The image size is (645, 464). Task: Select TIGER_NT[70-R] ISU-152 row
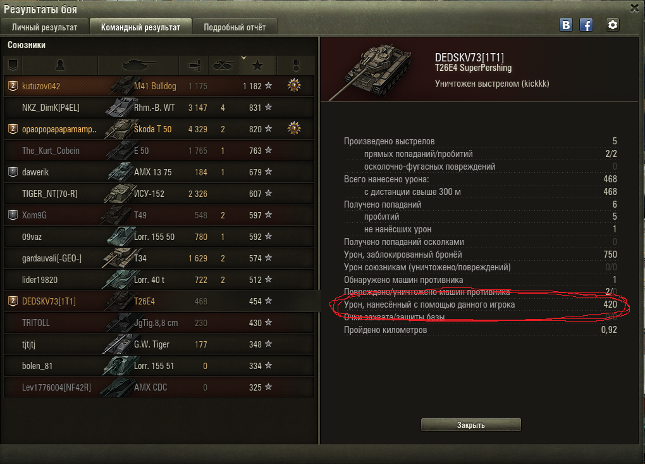coord(159,194)
